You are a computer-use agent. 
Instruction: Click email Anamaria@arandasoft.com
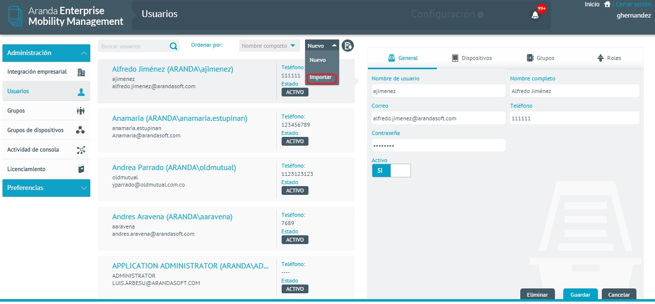tap(146, 135)
